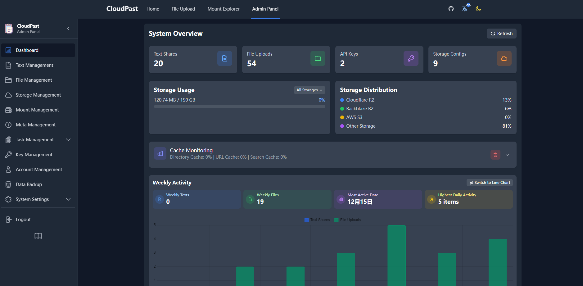Click the File Management folder icon
This screenshot has width=583, height=286.
point(8,80)
